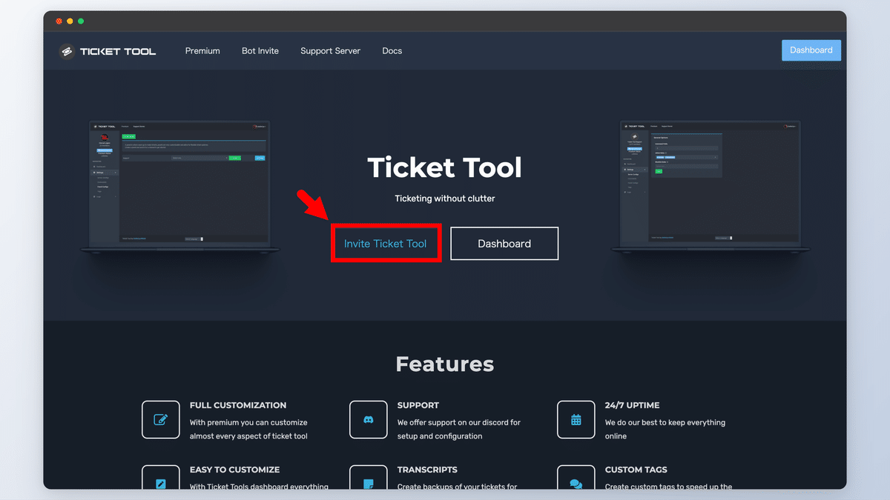This screenshot has width=890, height=500.
Task: Click the 'Ticket Tool' hero heading
Action: pyautogui.click(x=445, y=167)
